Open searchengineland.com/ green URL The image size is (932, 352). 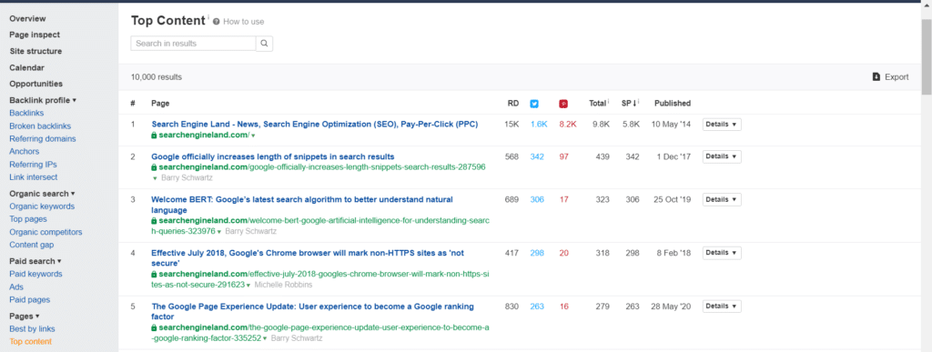click(204, 136)
